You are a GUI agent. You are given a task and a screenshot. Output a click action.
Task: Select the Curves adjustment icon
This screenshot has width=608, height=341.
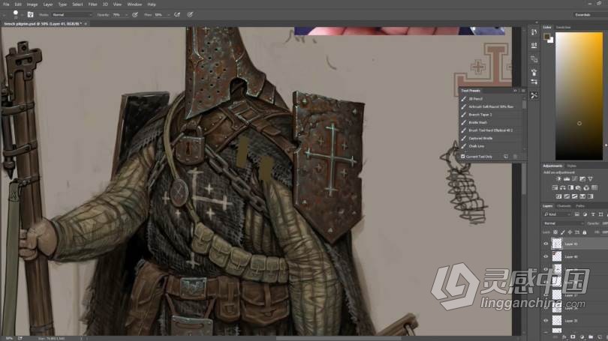574,179
